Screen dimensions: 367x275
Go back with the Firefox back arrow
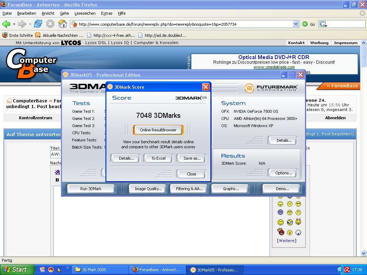pyautogui.click(x=6, y=24)
